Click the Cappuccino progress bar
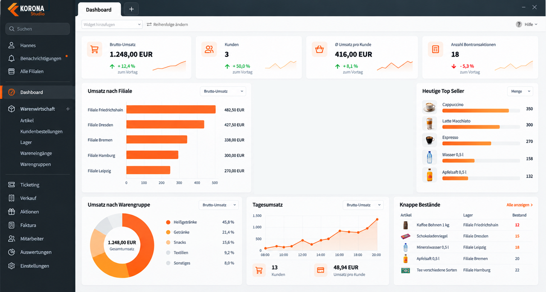The image size is (546, 292). pyautogui.click(x=481, y=111)
